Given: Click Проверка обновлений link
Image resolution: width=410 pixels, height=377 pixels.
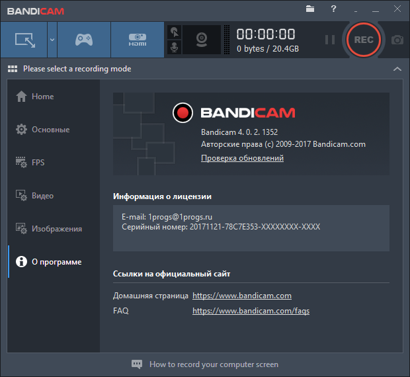Looking at the screenshot, I should [242, 159].
